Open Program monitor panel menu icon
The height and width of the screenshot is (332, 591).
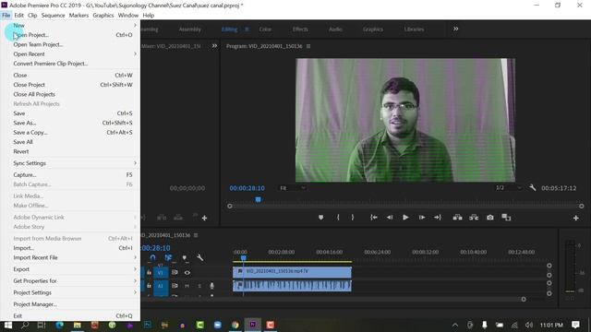[308, 46]
